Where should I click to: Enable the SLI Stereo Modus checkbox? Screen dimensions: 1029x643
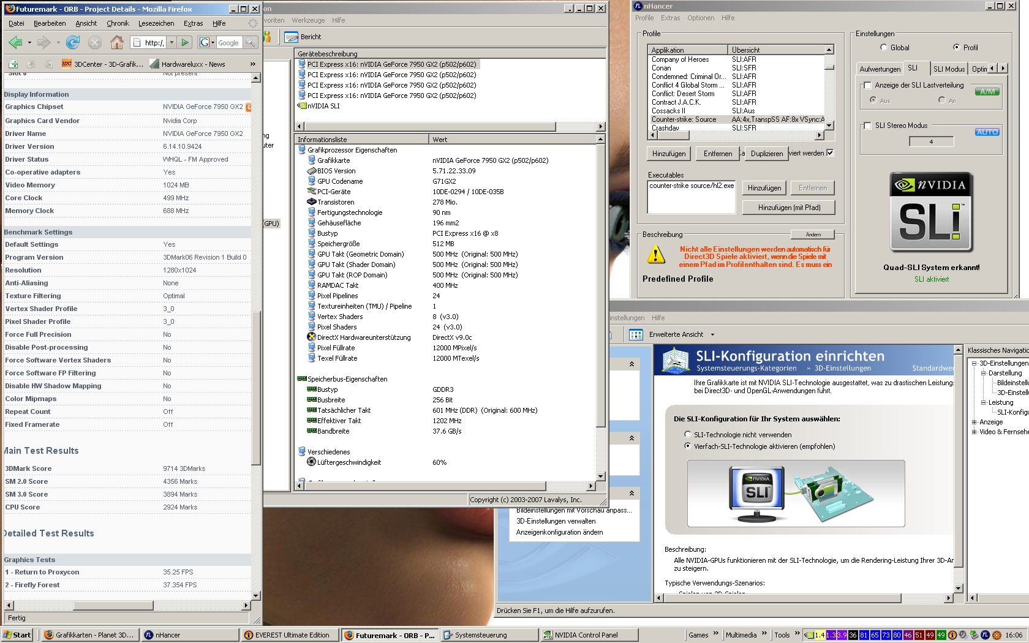point(867,126)
